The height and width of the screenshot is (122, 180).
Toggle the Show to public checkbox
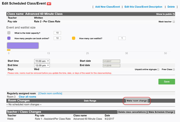click(174, 14)
